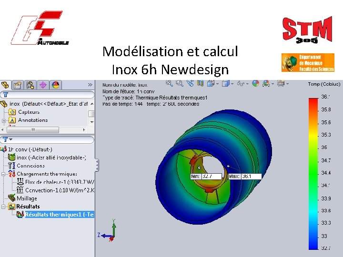This screenshot has width=343, height=257.
Task: Toggle the Section View icon
Action: (x=200, y=83)
